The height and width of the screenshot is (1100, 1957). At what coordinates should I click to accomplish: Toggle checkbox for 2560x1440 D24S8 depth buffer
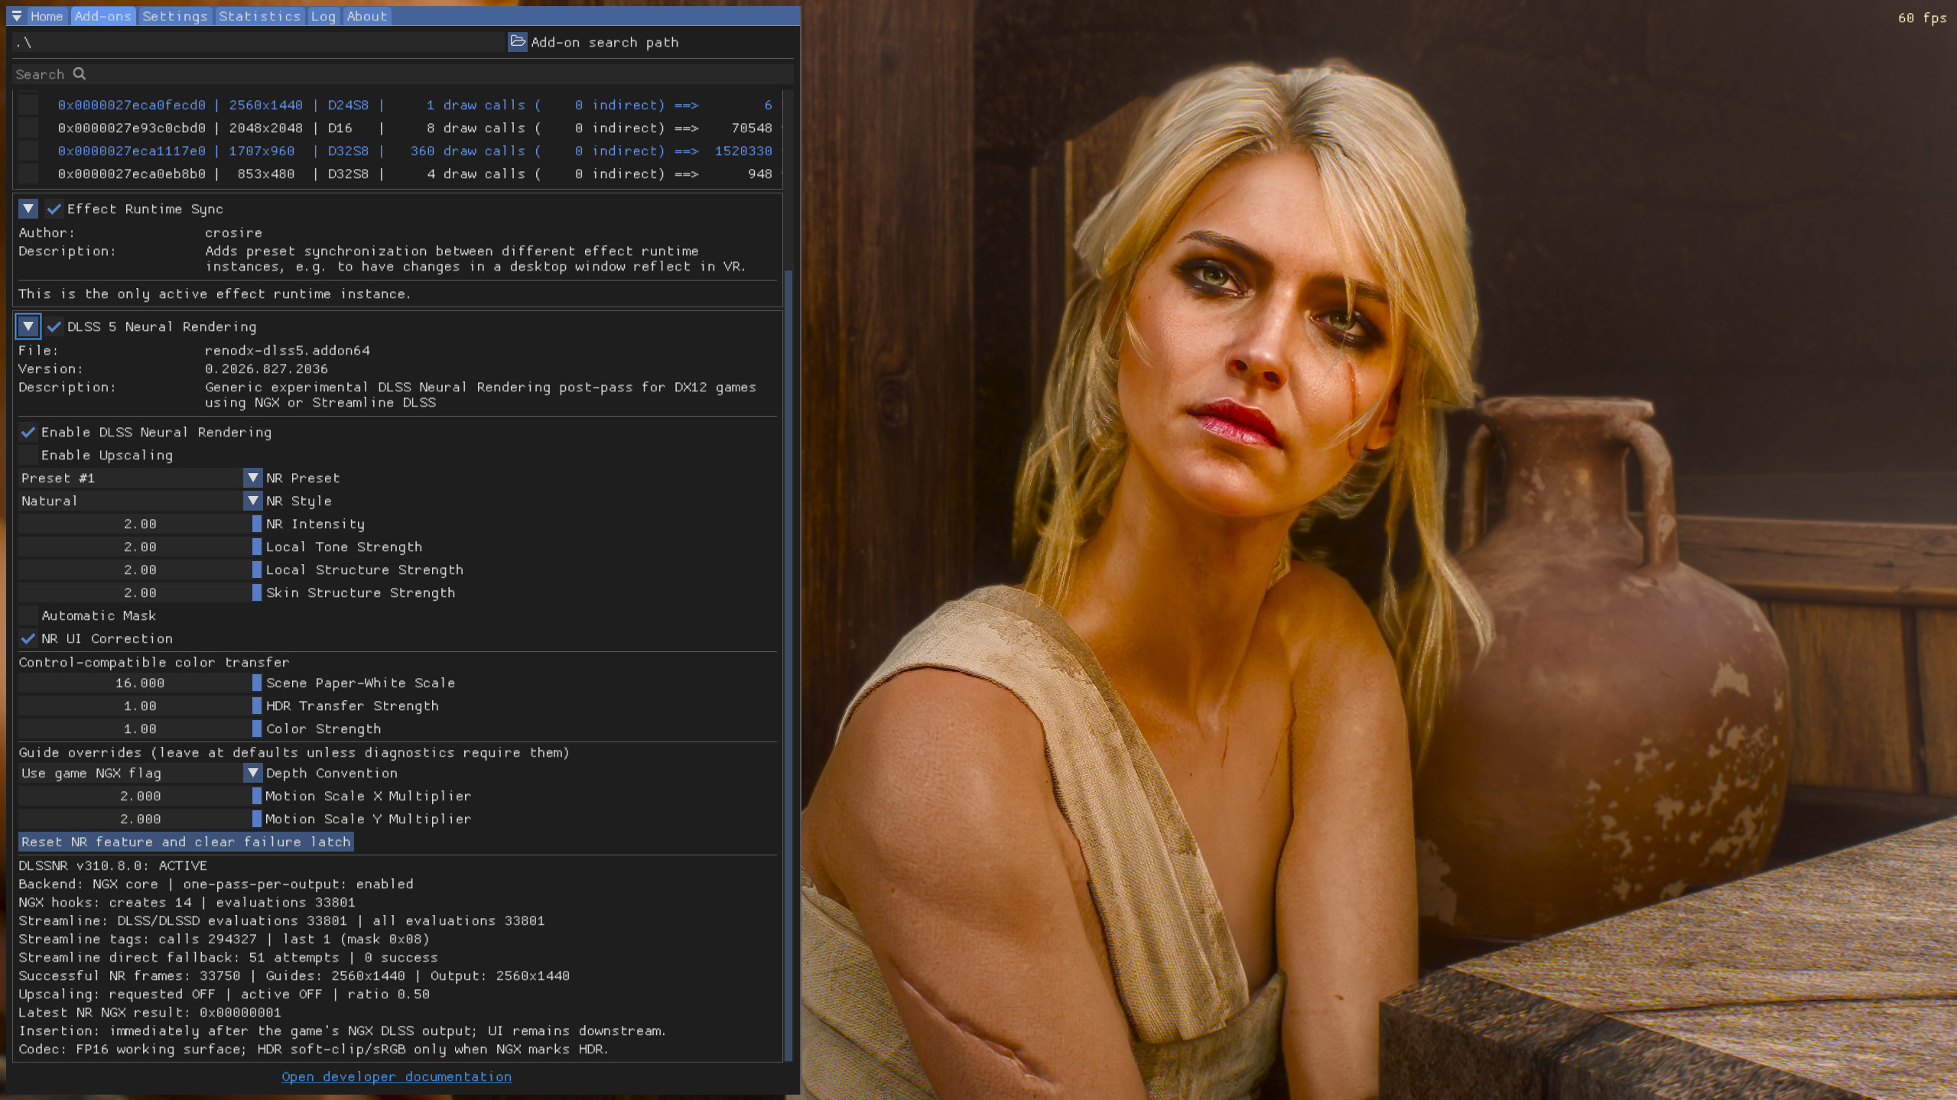tap(28, 105)
